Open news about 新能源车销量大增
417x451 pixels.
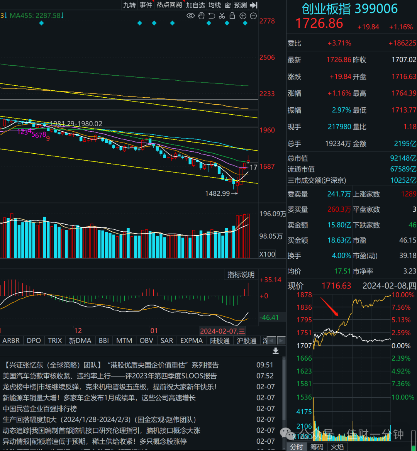(x=99, y=398)
